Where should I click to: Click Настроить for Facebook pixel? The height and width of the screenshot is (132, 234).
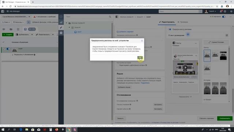coord(158,104)
